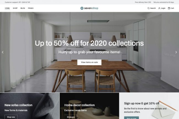Click View items on sale button
The height and width of the screenshot is (119, 179).
(x=89, y=62)
